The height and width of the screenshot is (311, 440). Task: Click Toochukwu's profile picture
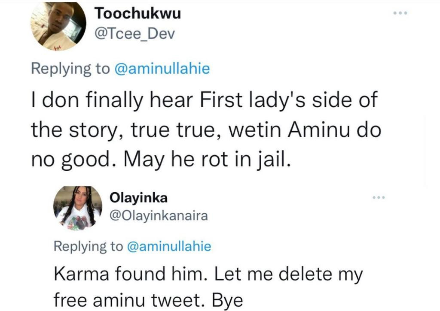[x=58, y=27]
